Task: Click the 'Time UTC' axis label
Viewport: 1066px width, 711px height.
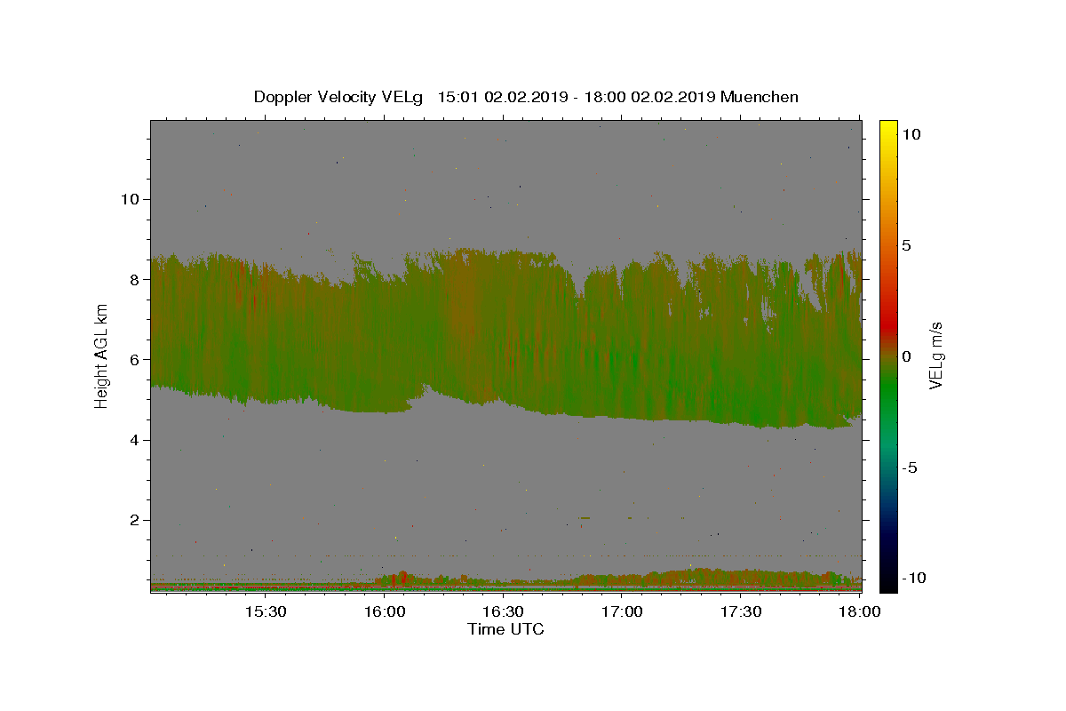Action: [505, 629]
